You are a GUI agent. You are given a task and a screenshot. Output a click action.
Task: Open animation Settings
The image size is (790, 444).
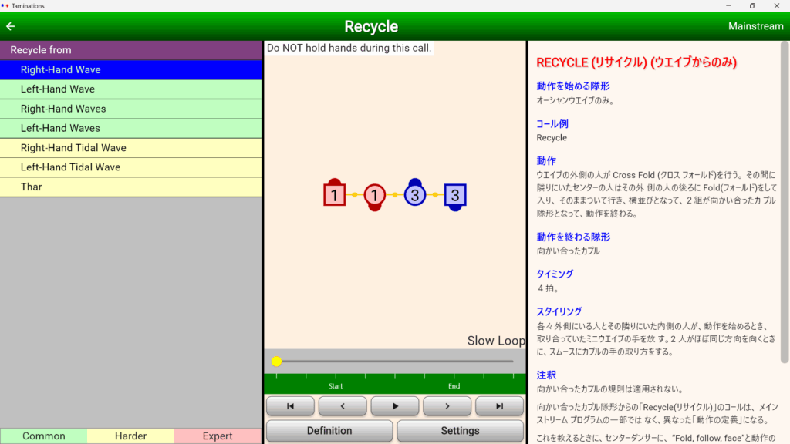pos(460,431)
